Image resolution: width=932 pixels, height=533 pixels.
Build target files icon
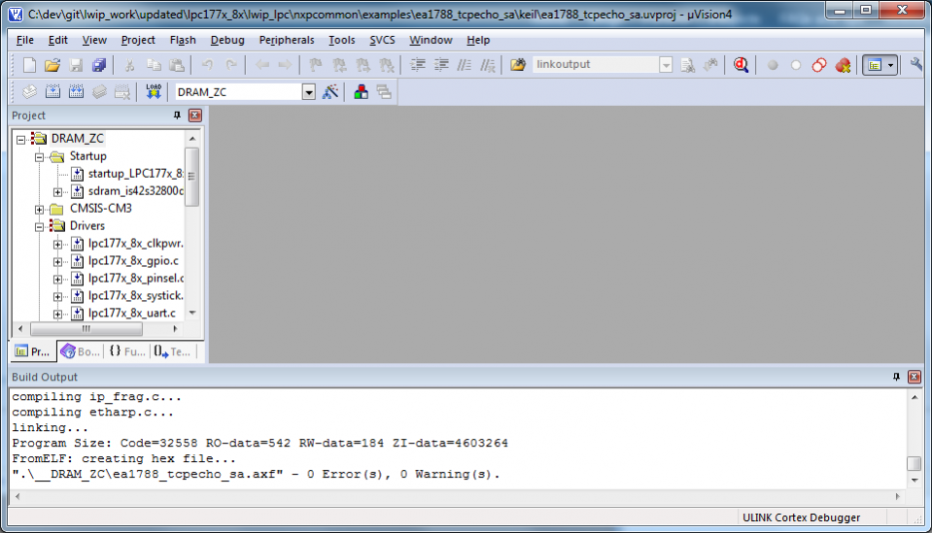52,92
